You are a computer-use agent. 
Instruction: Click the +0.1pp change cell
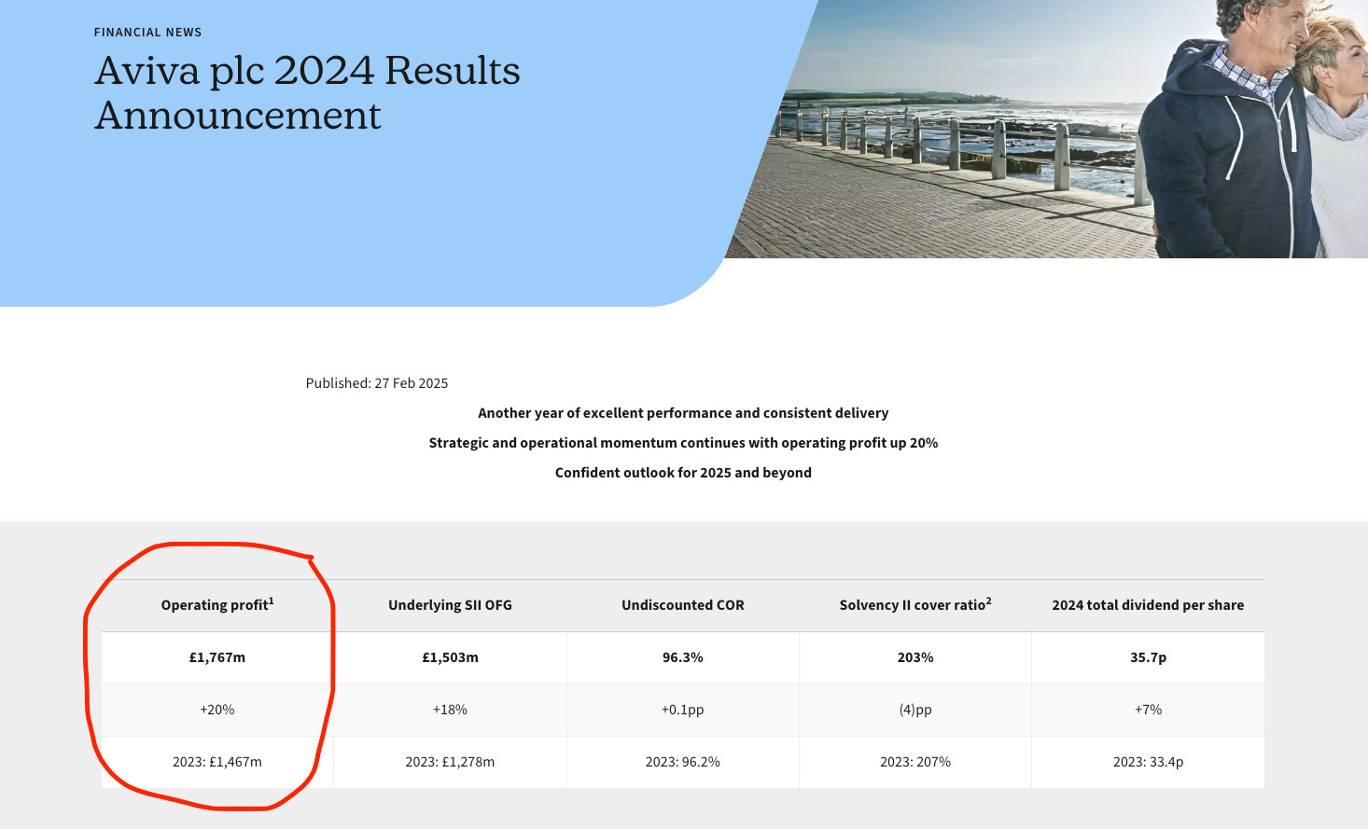tap(683, 710)
